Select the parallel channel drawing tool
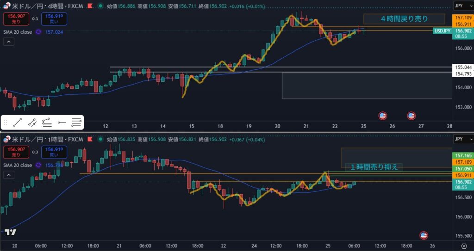The width and height of the screenshot is (474, 251). click(x=32, y=122)
